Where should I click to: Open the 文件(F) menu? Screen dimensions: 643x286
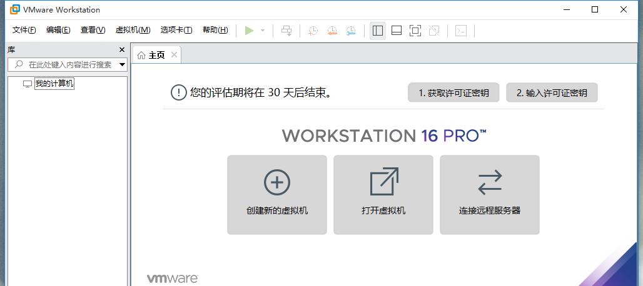click(24, 30)
